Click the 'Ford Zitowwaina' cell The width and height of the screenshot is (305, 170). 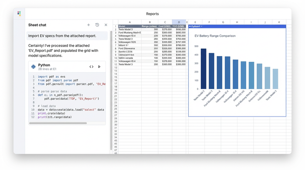tap(130, 49)
